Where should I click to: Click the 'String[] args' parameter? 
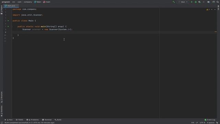pyautogui.click(x=55, y=27)
